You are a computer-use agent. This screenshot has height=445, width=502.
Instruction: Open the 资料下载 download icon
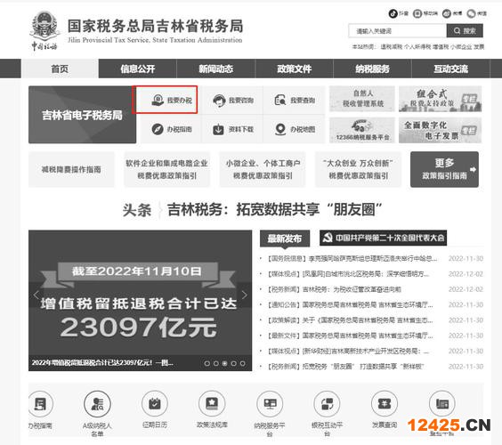pyautogui.click(x=219, y=129)
